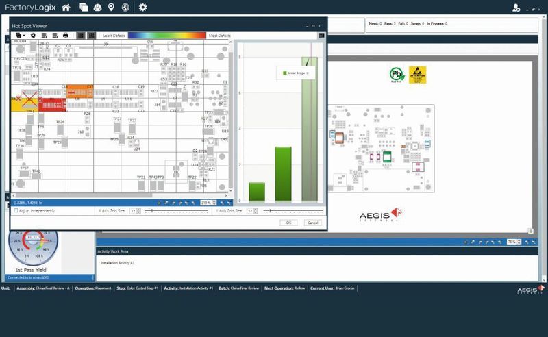548x337 pixels.
Task: Toggle the chart panel icon at Hot Spot toolbar right
Action: tap(321, 36)
